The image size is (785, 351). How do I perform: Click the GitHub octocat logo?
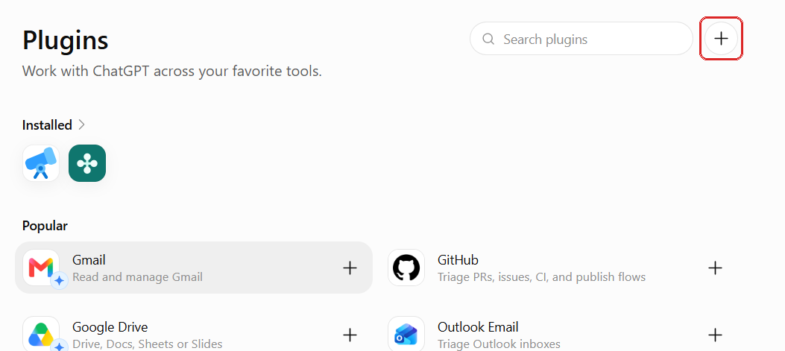(x=406, y=268)
